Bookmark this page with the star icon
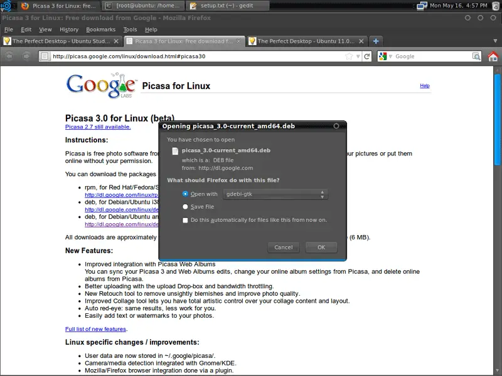The width and height of the screenshot is (502, 376). (349, 56)
